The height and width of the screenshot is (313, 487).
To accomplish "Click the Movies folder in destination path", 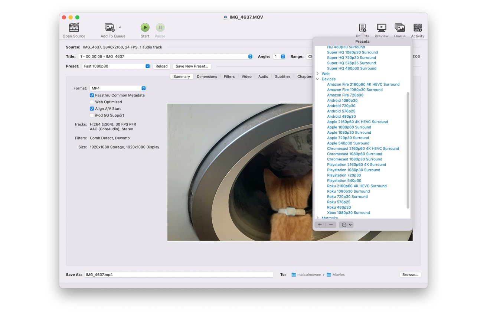I will [x=336, y=275].
